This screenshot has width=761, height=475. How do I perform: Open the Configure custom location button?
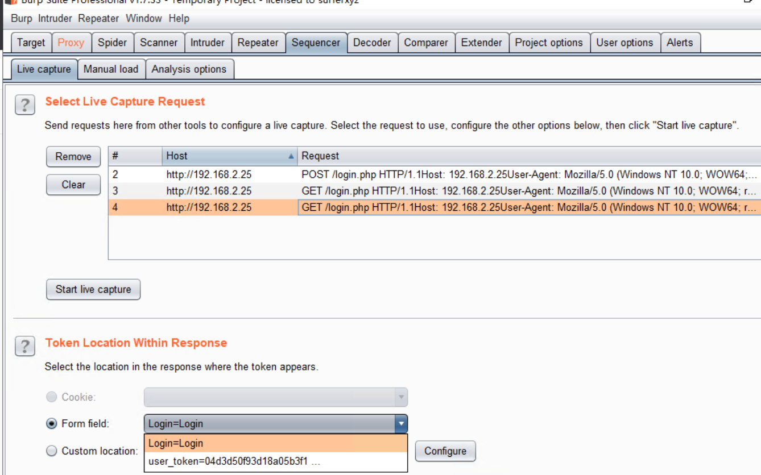click(x=445, y=451)
